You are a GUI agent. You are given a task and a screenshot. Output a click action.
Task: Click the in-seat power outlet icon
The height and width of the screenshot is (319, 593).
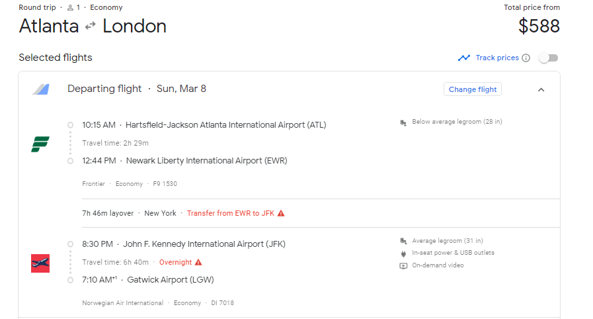pyautogui.click(x=403, y=253)
